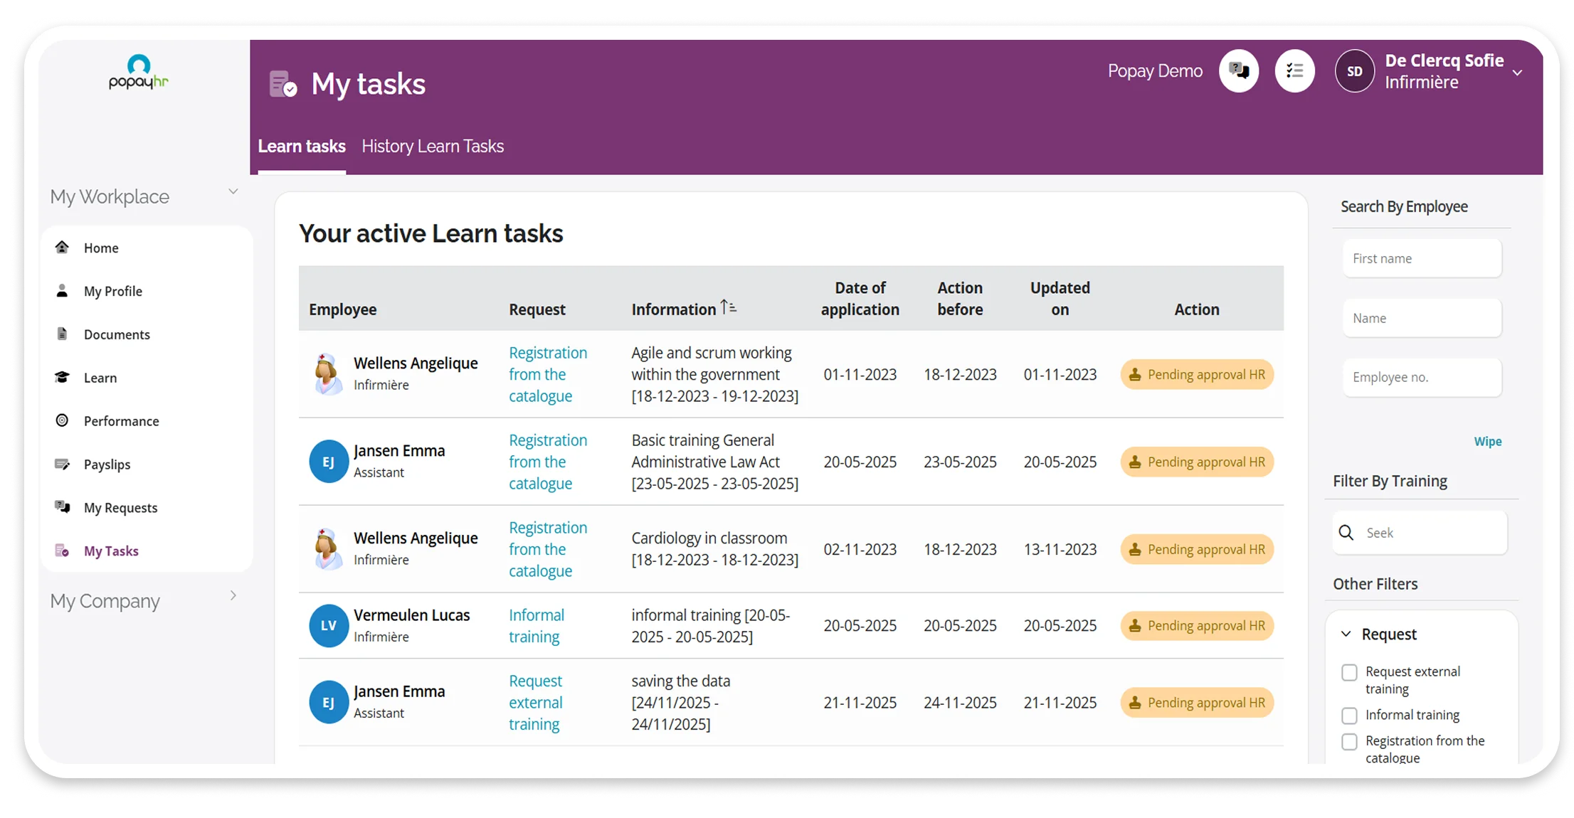
Task: Open Registration from the catalogue link for Agile row
Action: pos(548,374)
